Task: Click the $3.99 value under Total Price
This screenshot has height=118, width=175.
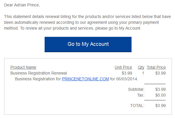Action: coord(161,73)
